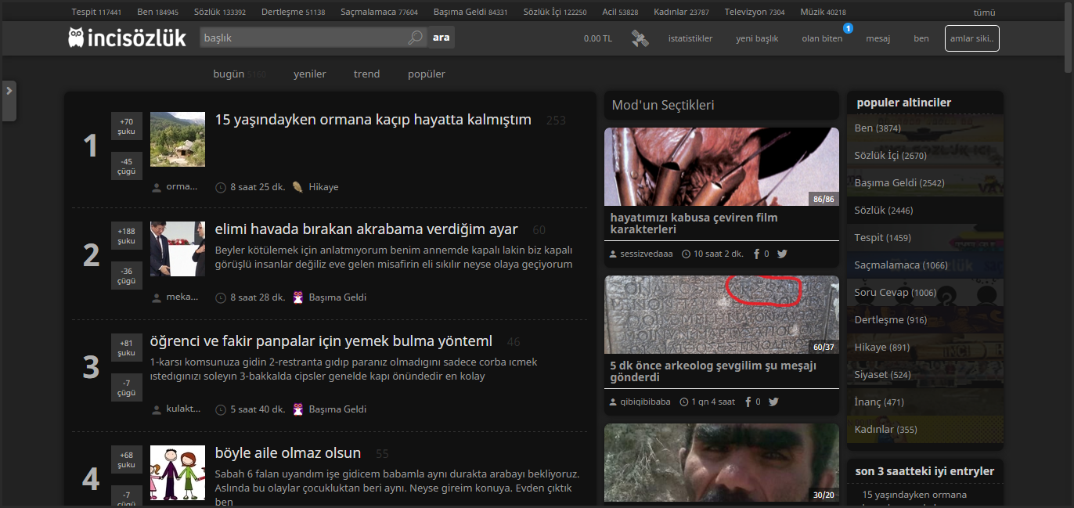1074x508 pixels.
Task: Share film karakterleri post on Facebook
Action: click(757, 254)
